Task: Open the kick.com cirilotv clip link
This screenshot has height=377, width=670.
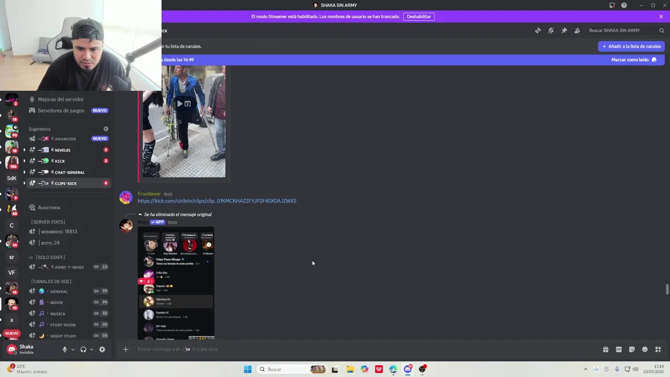Action: pyautogui.click(x=217, y=201)
